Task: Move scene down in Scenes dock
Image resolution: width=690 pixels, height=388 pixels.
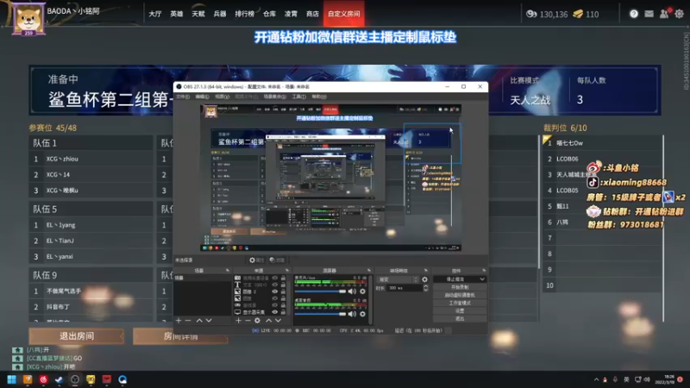Action: [x=209, y=320]
